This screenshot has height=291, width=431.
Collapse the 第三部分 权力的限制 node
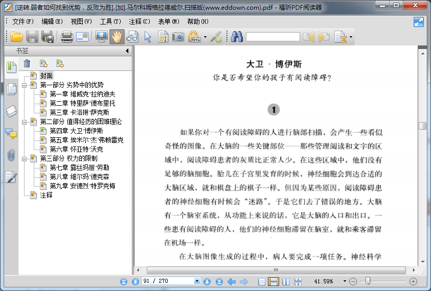click(24, 159)
